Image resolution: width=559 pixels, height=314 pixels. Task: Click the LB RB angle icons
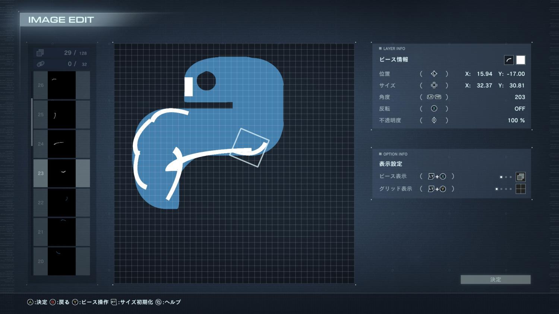pyautogui.click(x=434, y=97)
